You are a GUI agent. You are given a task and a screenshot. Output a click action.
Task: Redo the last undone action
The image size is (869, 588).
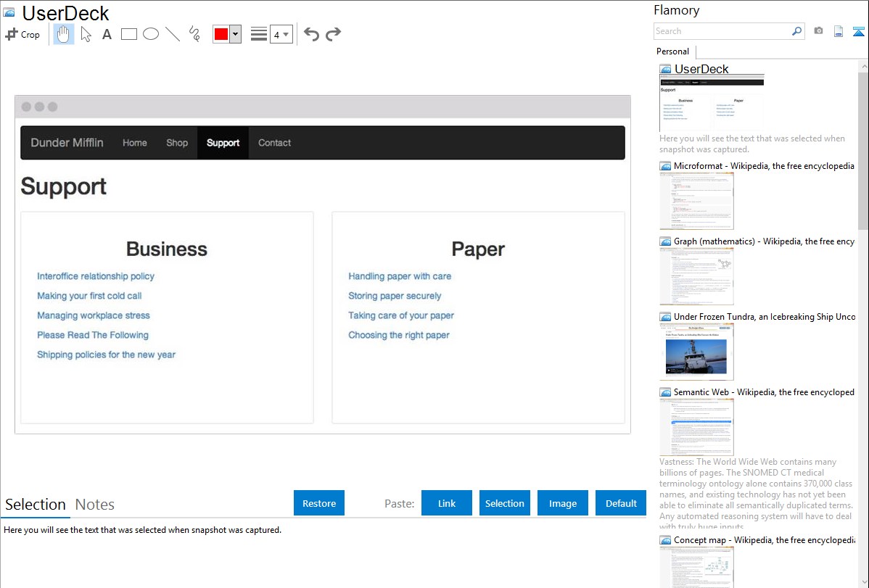click(333, 34)
